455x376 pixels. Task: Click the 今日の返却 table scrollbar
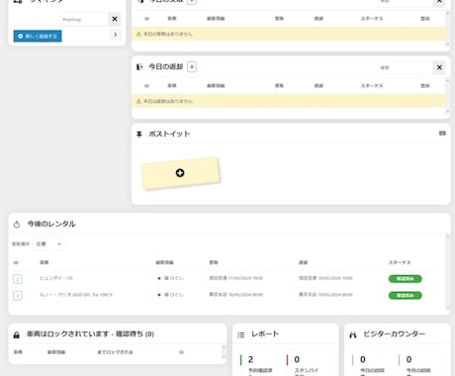click(x=447, y=96)
